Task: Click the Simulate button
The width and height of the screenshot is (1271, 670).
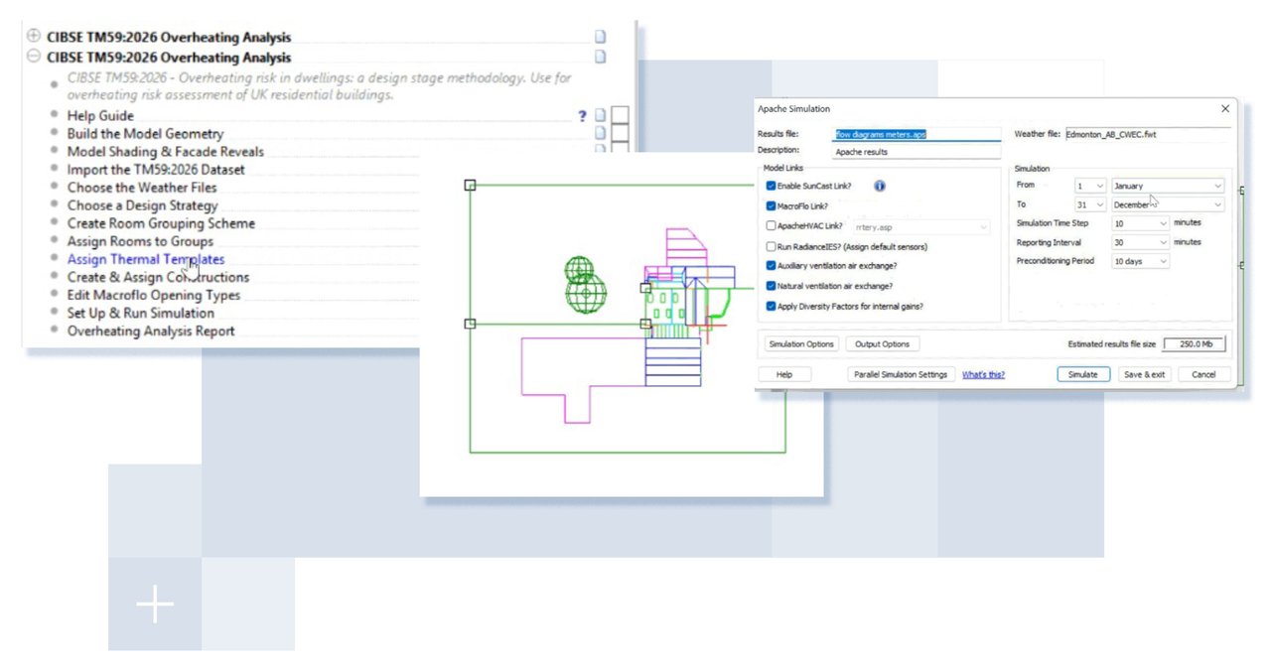Action: [x=1082, y=374]
